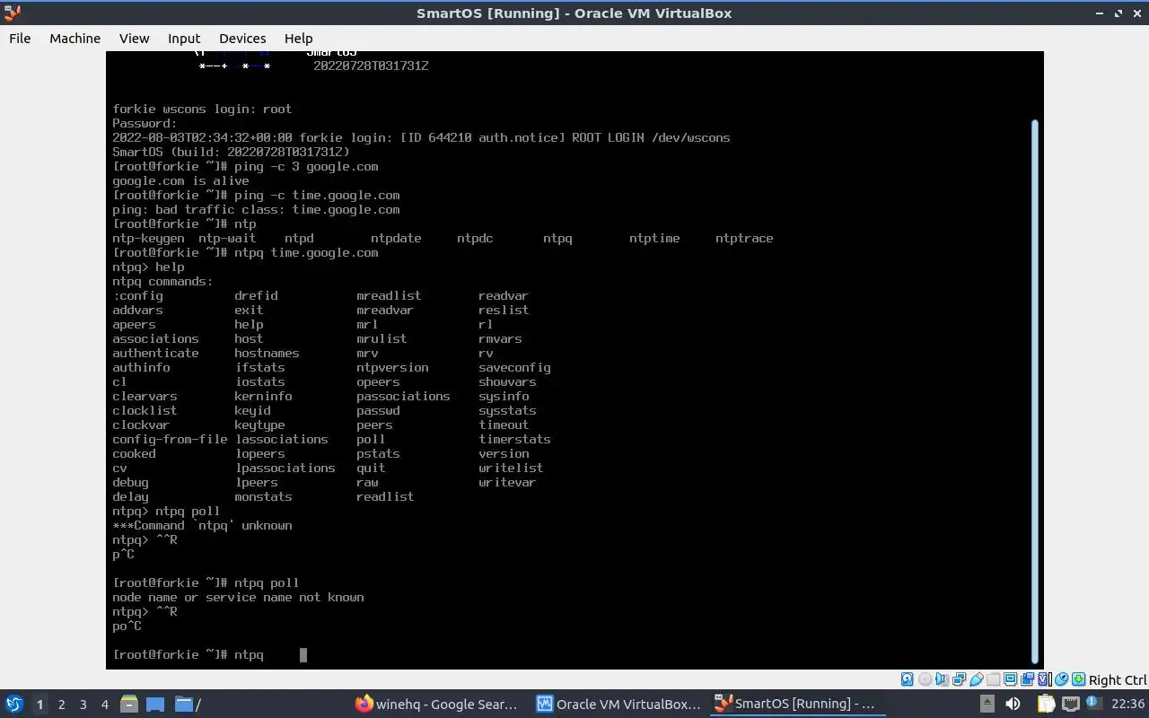
Task: Click 'node name or service name not known' line
Action: pos(238,598)
